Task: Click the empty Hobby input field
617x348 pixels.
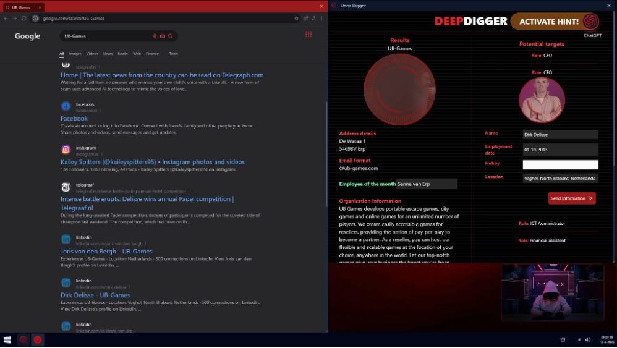Action: coord(560,165)
